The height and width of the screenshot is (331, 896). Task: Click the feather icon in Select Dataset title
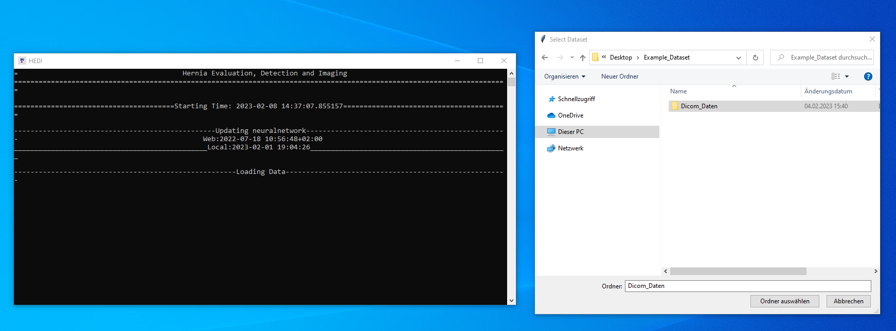pos(543,39)
